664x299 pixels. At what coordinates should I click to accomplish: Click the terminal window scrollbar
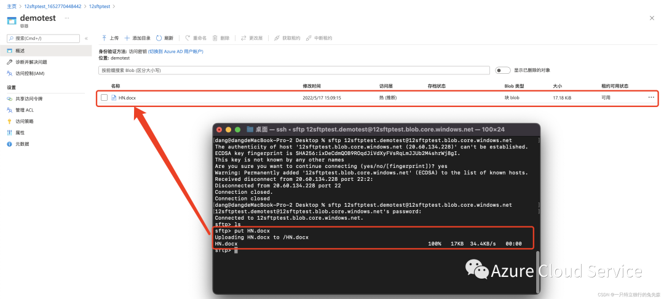coord(538,271)
